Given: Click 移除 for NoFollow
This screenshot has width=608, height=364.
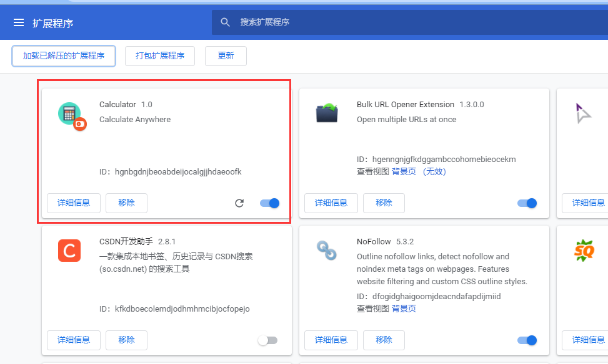Looking at the screenshot, I should (x=384, y=340).
